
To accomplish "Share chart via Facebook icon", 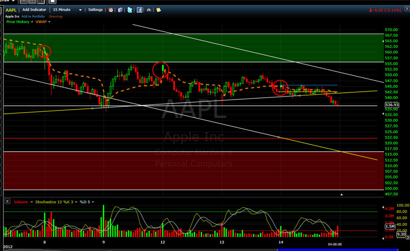I will (140, 10).
